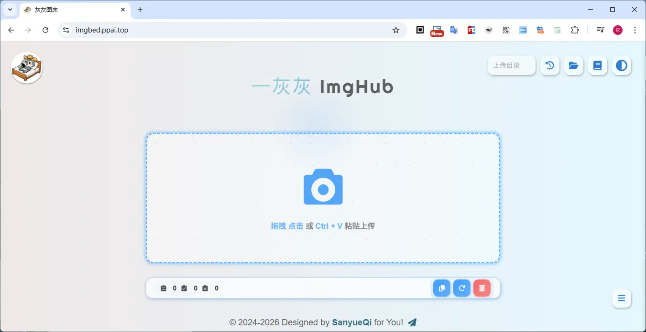Open the Chrome three-dot menu

[635, 30]
